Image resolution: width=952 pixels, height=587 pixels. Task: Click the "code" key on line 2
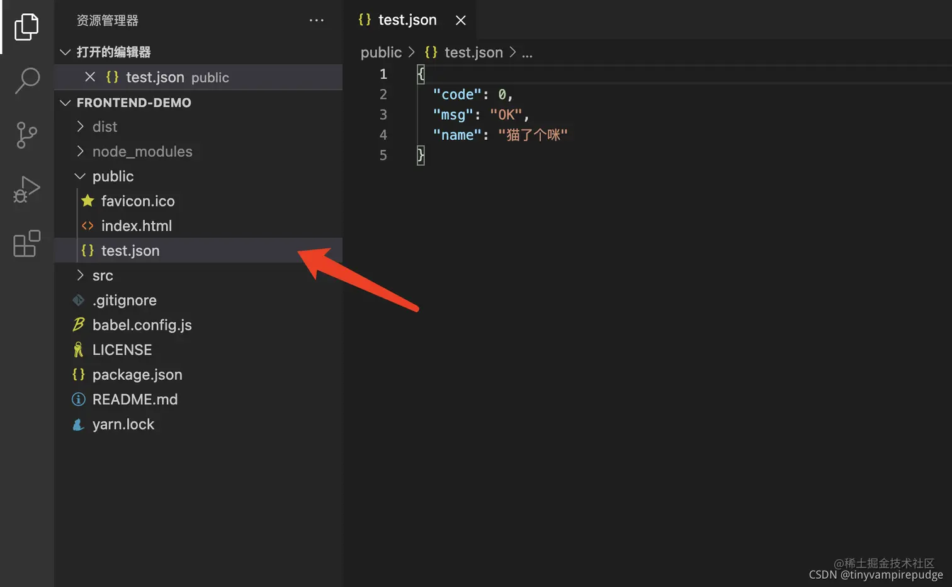(x=457, y=94)
